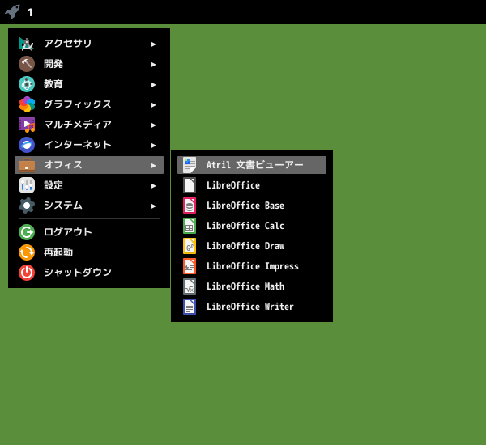Choose ログアウト text to log out
Image resolution: width=486 pixels, height=445 pixels.
coord(68,232)
